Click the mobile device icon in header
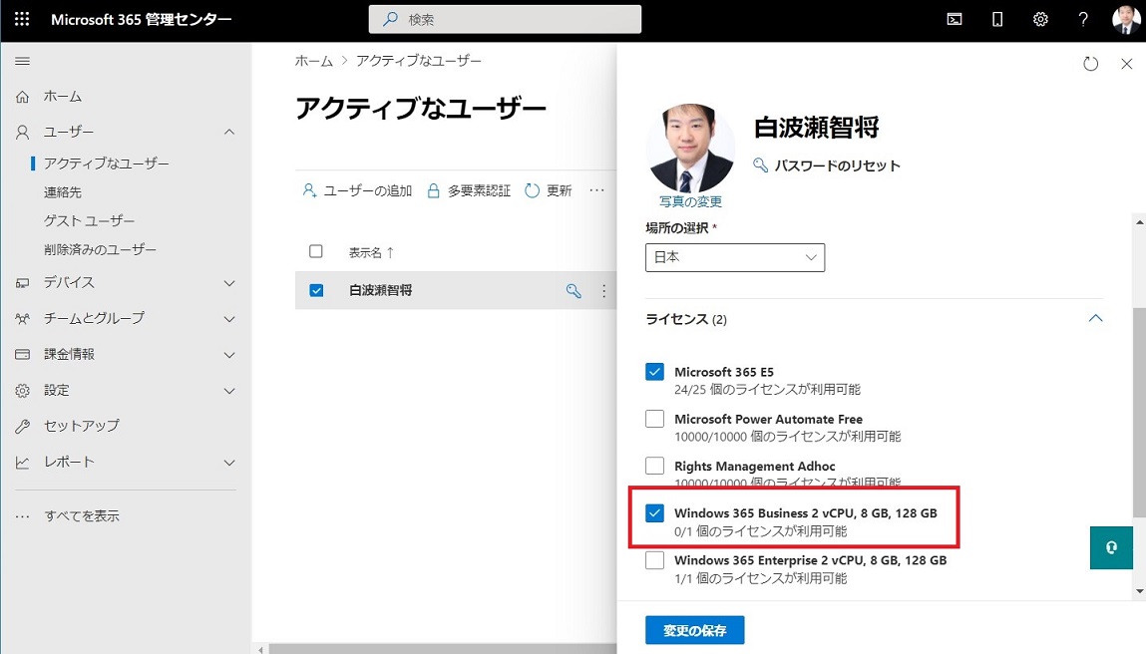1146x654 pixels. click(997, 20)
